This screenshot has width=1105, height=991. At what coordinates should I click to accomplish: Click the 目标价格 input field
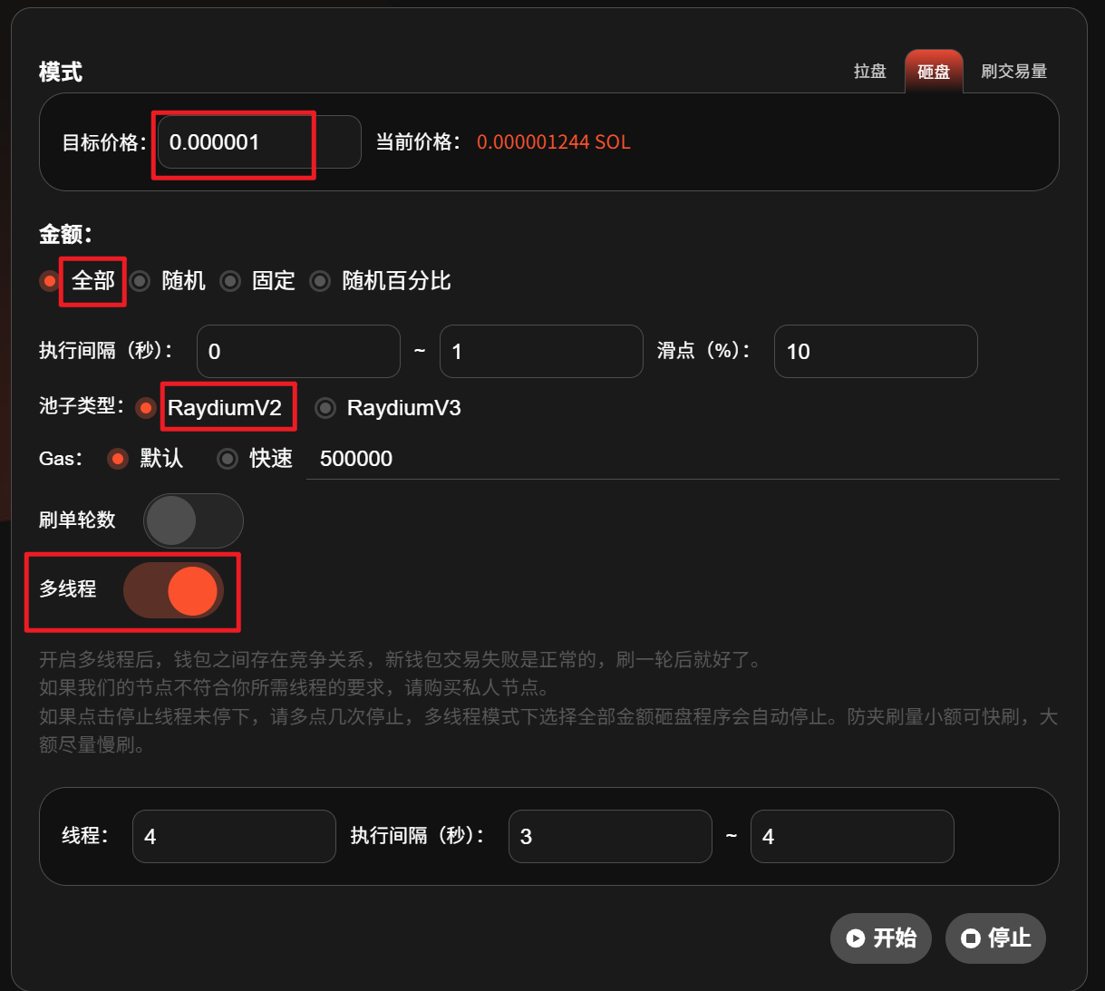pos(258,142)
